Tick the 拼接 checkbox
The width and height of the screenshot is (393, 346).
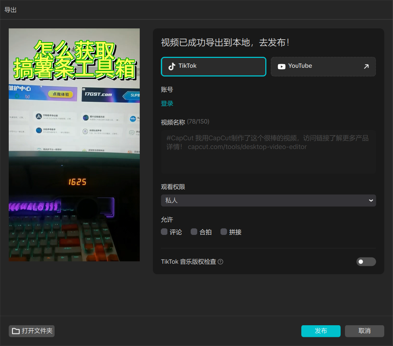[x=224, y=232]
